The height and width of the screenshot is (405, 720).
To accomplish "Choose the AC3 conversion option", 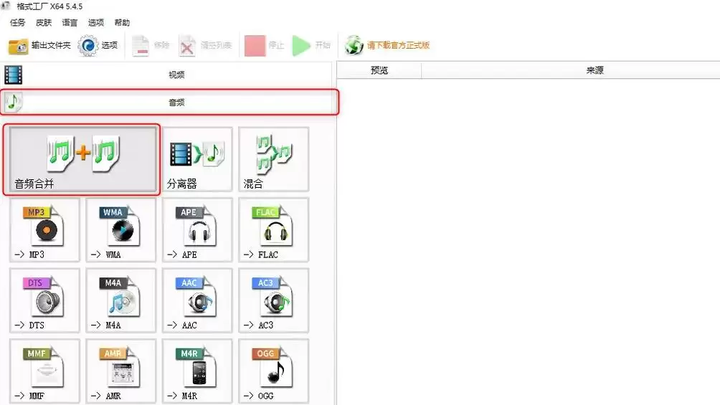I will pos(274,301).
